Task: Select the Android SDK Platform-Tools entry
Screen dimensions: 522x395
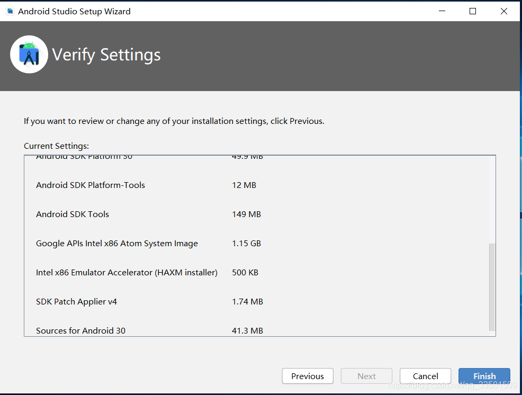Action: coord(90,185)
